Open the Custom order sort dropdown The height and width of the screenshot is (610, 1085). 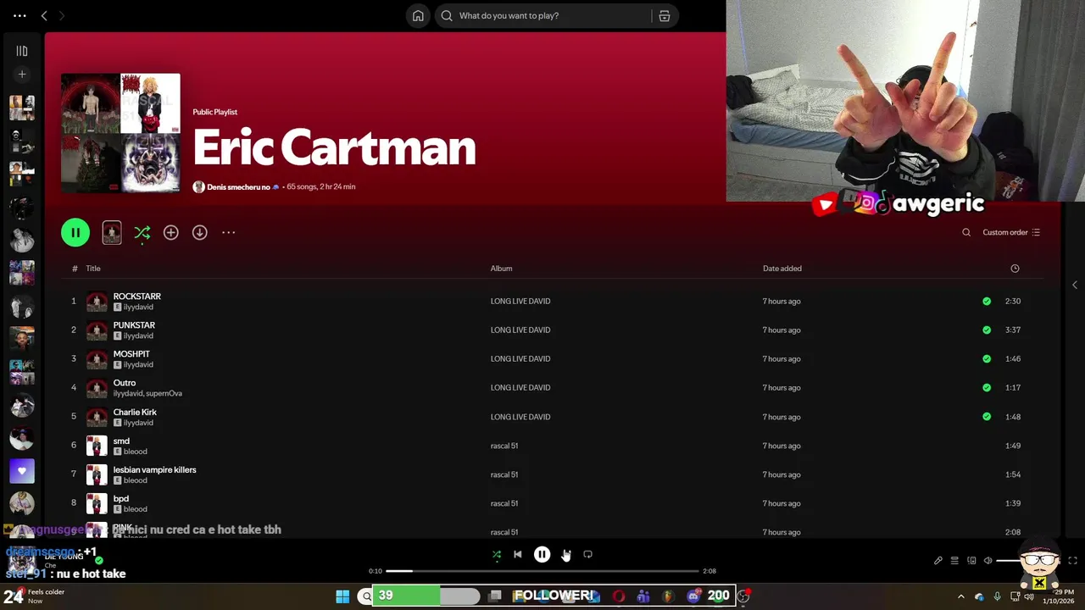coord(1011,232)
